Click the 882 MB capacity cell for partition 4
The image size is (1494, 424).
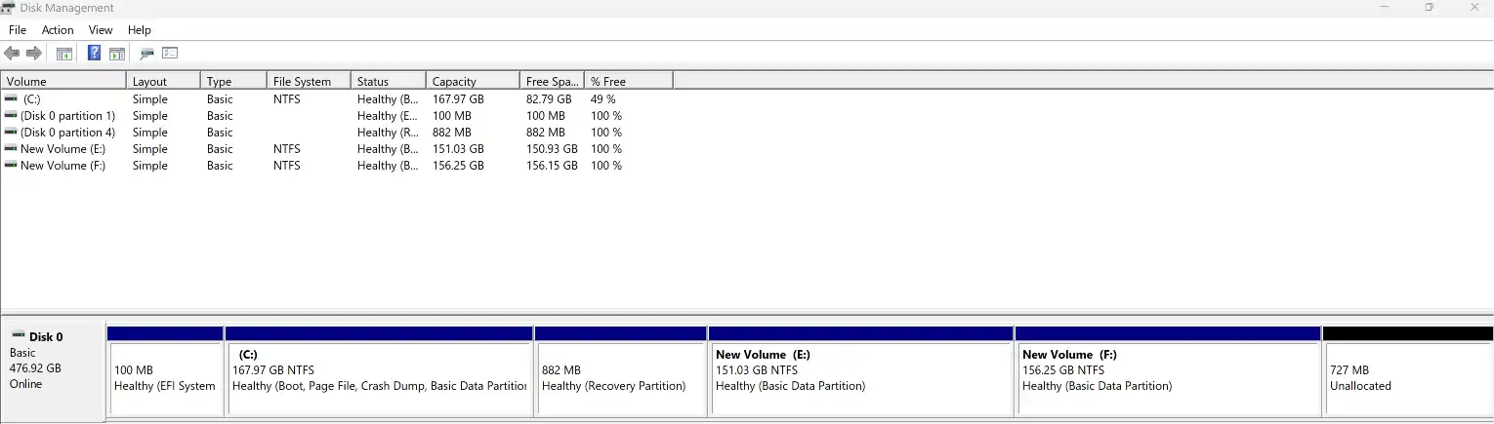pyautogui.click(x=451, y=133)
